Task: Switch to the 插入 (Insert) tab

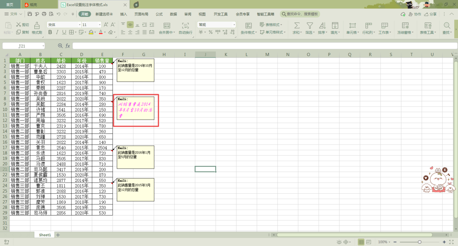Action: point(124,14)
